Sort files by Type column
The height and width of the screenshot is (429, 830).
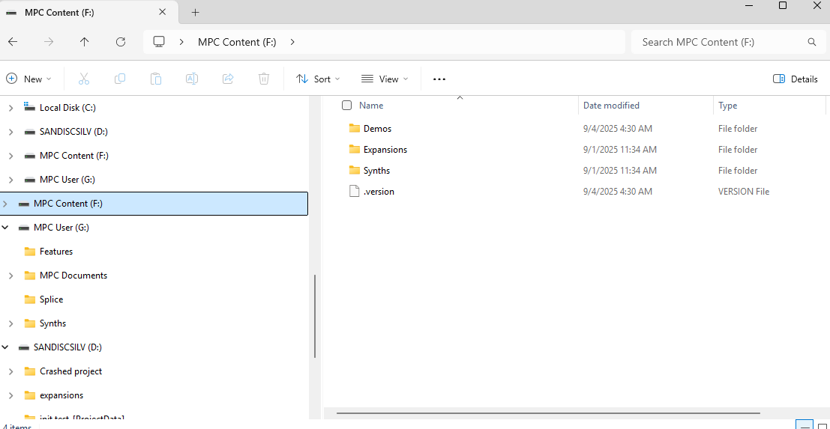(728, 105)
